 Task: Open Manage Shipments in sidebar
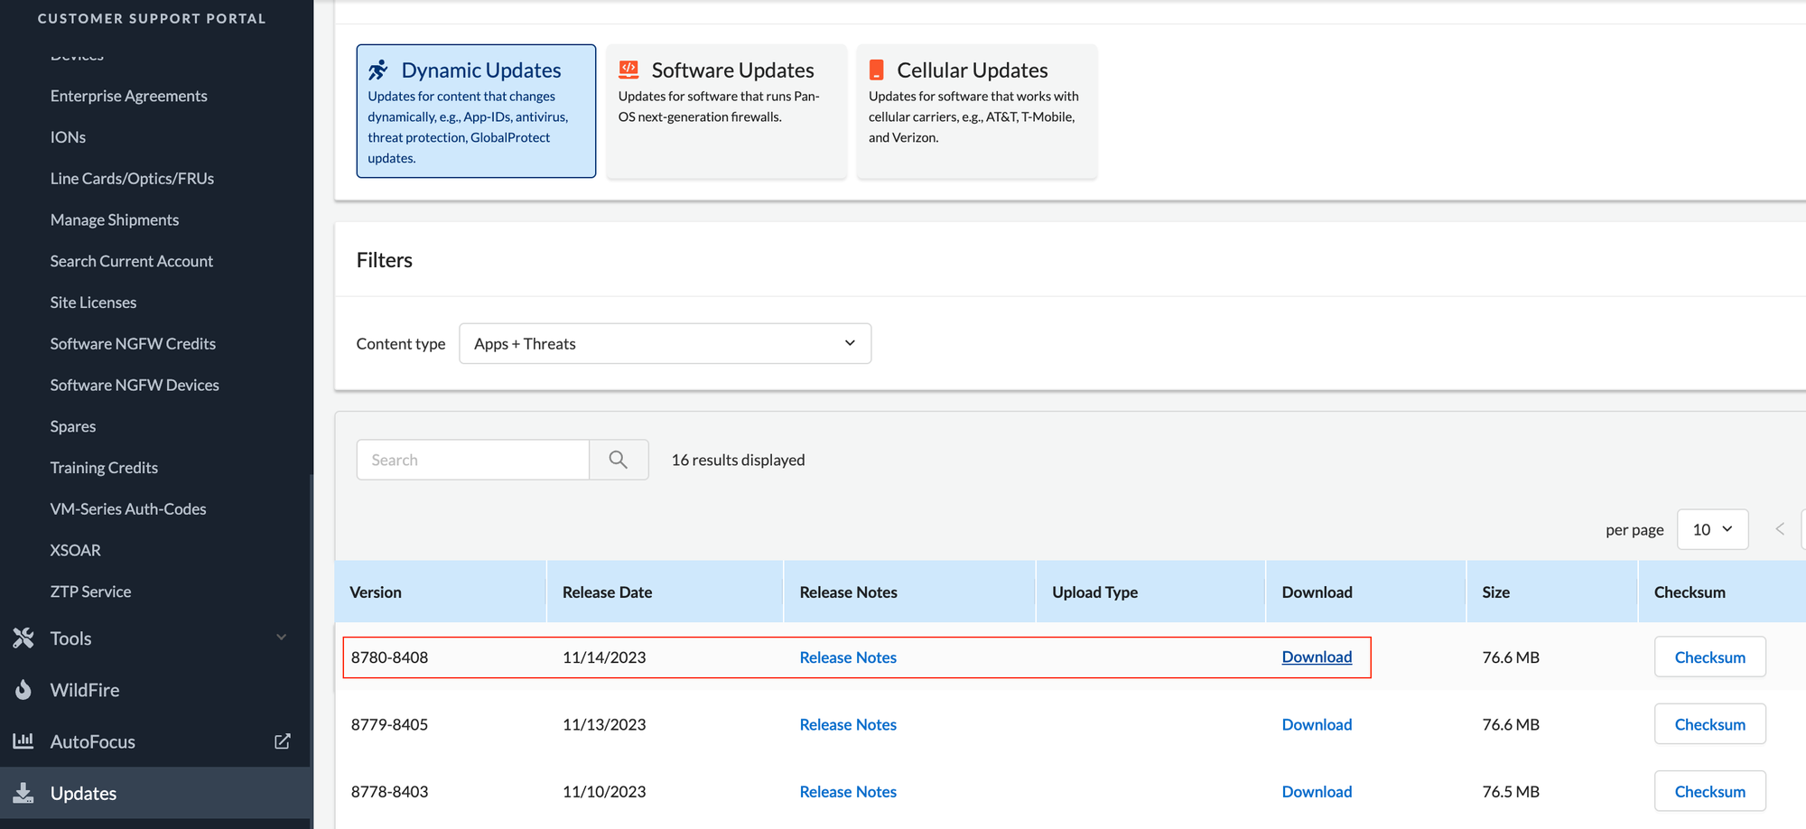pos(115,220)
